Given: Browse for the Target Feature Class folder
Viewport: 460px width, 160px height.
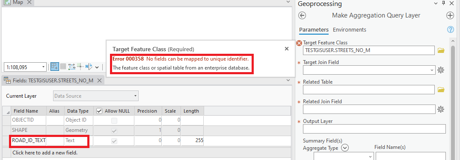Looking at the screenshot, I should click(441, 51).
